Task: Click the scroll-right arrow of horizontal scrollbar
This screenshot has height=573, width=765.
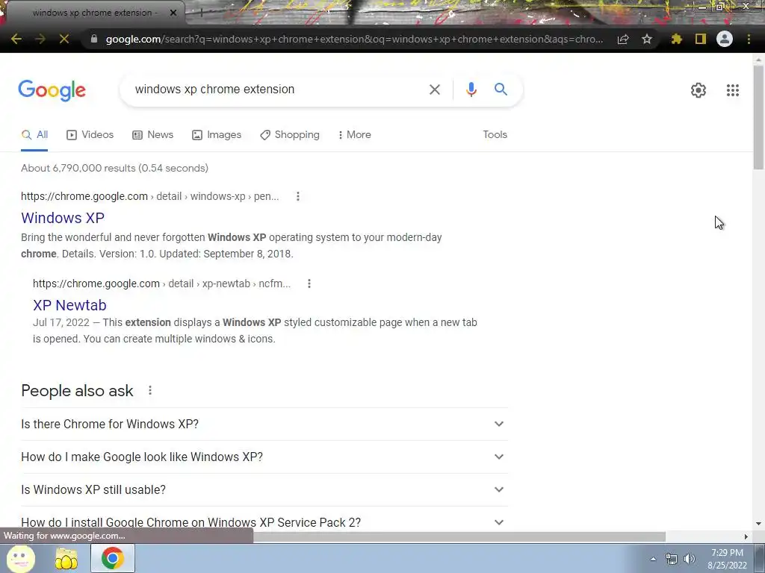Action: tap(746, 536)
